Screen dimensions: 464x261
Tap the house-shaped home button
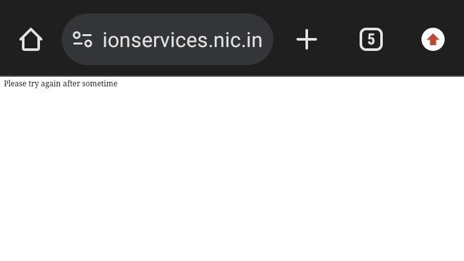31,40
